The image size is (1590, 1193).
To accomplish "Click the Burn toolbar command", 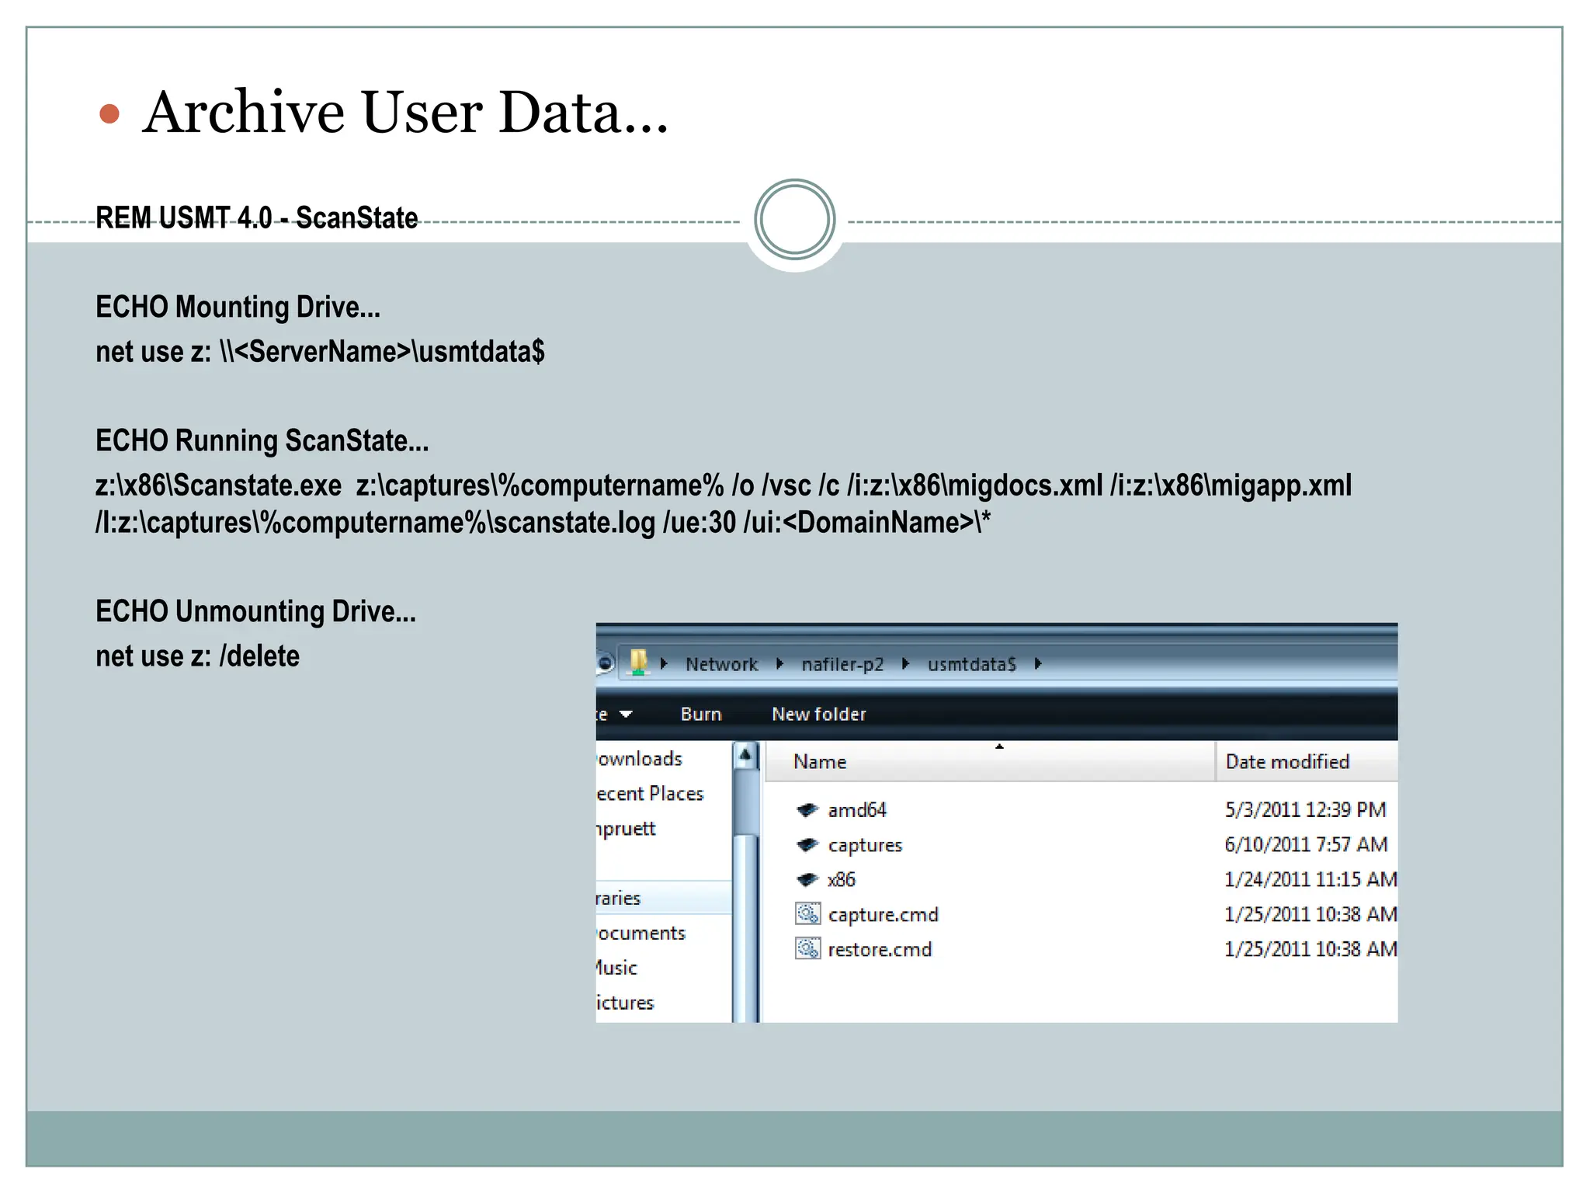I will [701, 714].
